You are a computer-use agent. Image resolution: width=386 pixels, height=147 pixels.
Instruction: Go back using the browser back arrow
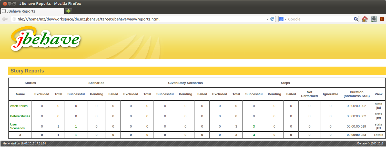[5, 19]
